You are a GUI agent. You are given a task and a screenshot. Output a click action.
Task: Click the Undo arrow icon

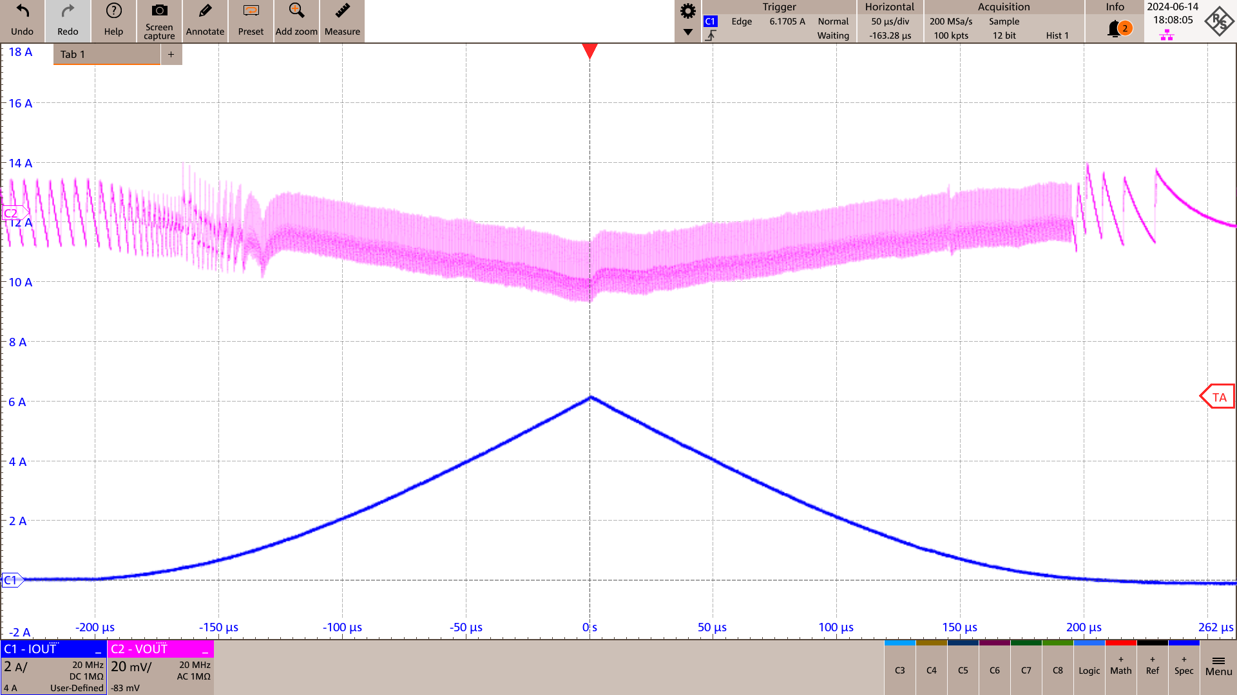[x=22, y=12]
